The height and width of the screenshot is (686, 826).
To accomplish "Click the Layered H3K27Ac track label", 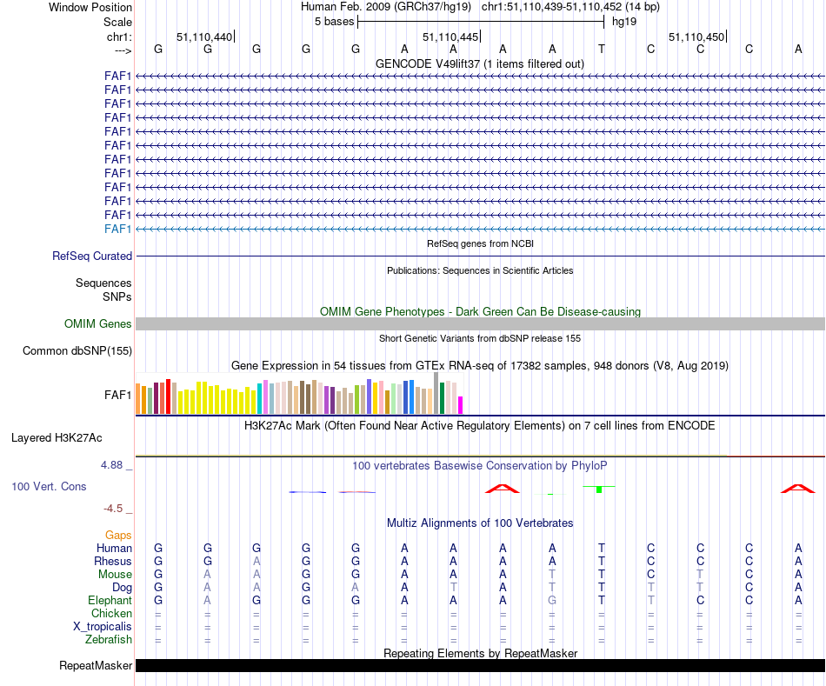I will [57, 438].
